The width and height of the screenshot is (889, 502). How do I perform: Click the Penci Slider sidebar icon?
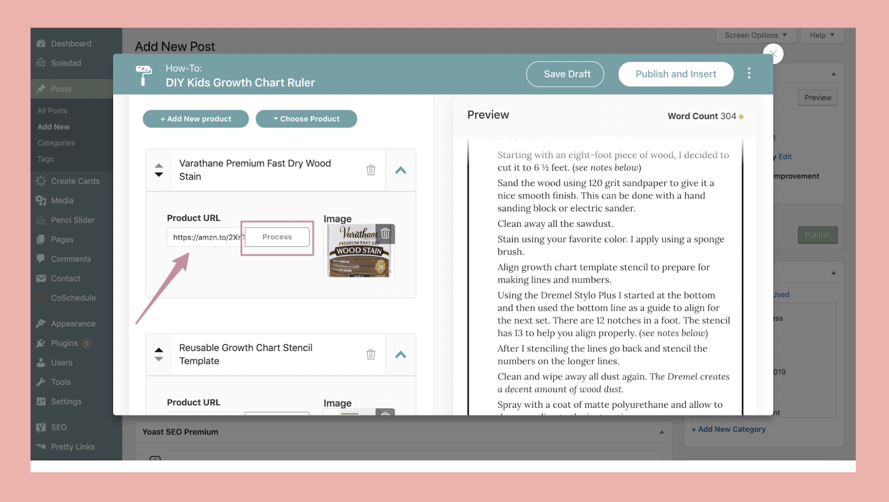pyautogui.click(x=42, y=220)
